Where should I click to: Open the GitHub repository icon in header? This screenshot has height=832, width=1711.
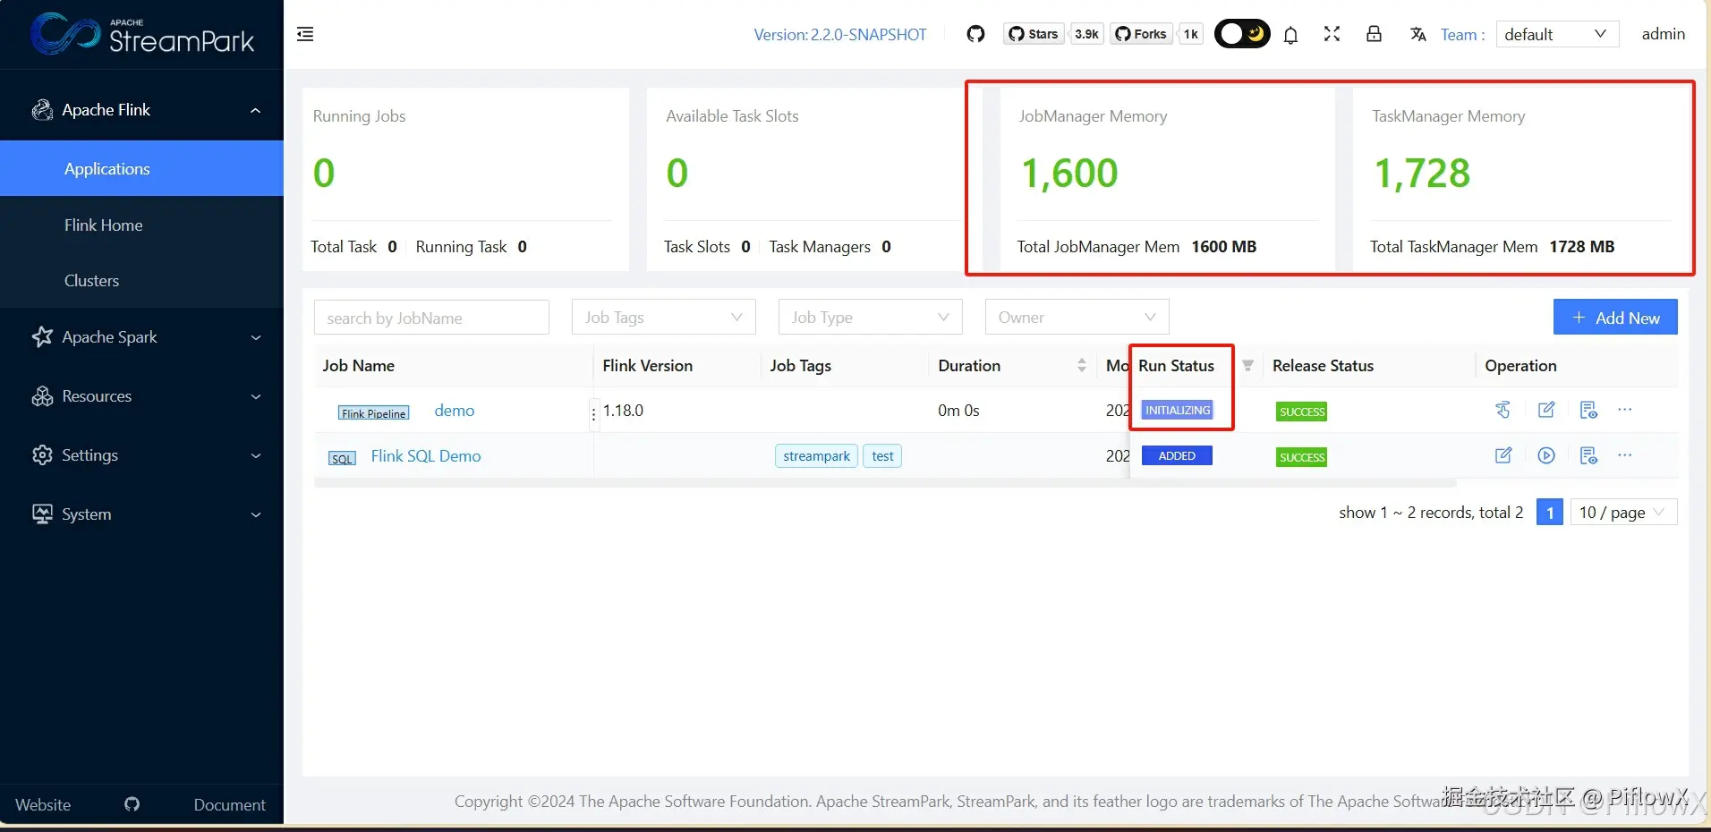975,34
